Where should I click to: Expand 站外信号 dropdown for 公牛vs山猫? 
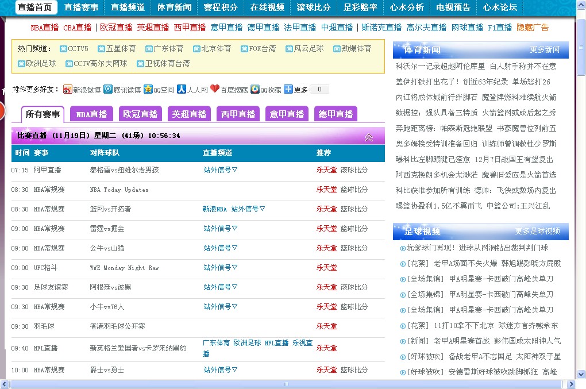tap(221, 248)
